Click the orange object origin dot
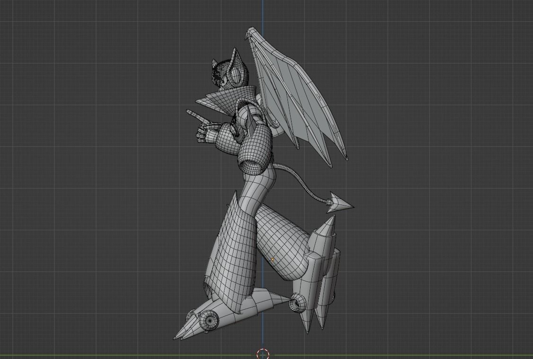The image size is (533, 359). coord(273,260)
